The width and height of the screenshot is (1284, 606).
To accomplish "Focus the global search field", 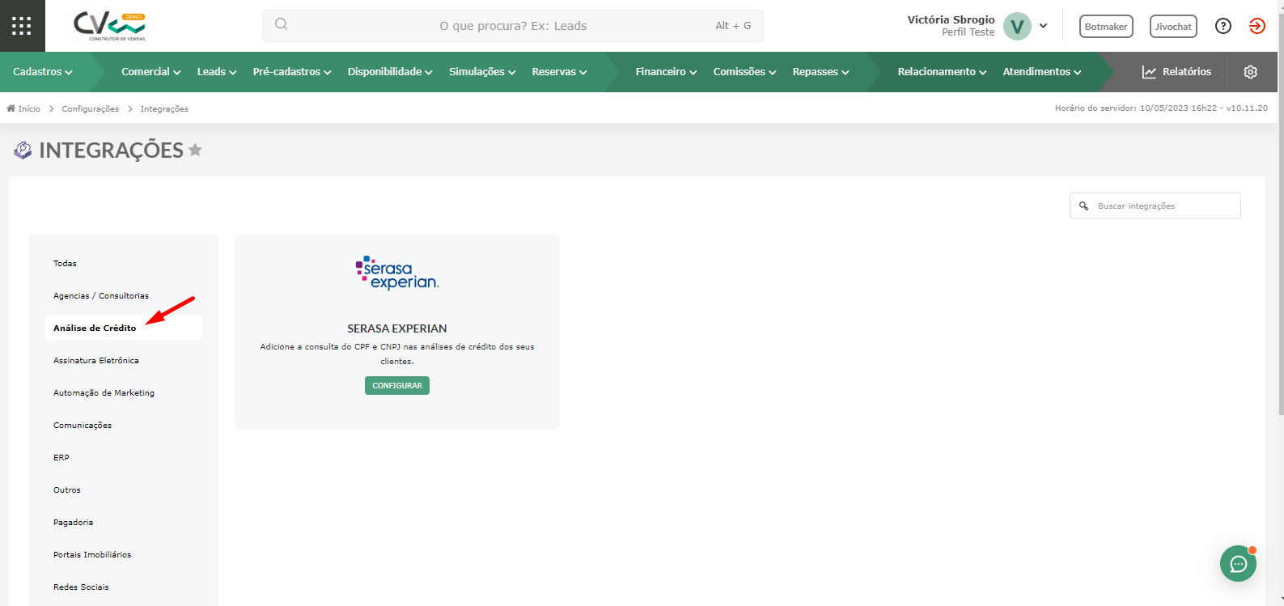I will click(513, 26).
